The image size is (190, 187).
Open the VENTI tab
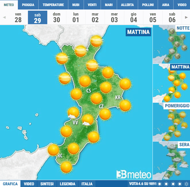92,5
